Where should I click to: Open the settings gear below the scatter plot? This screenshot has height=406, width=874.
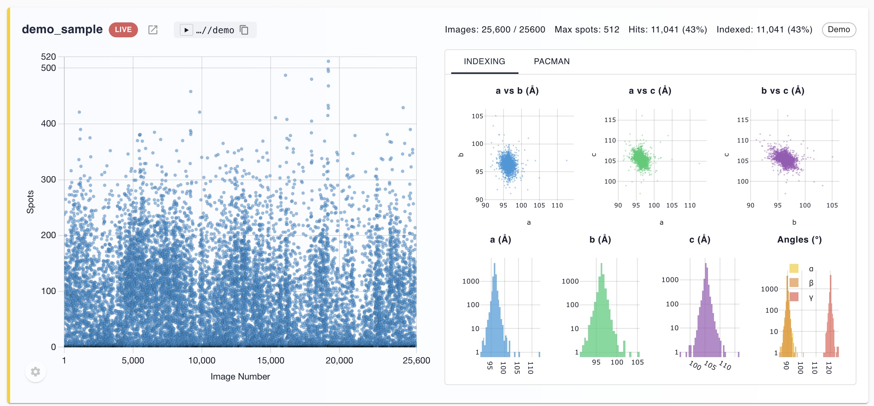click(36, 372)
